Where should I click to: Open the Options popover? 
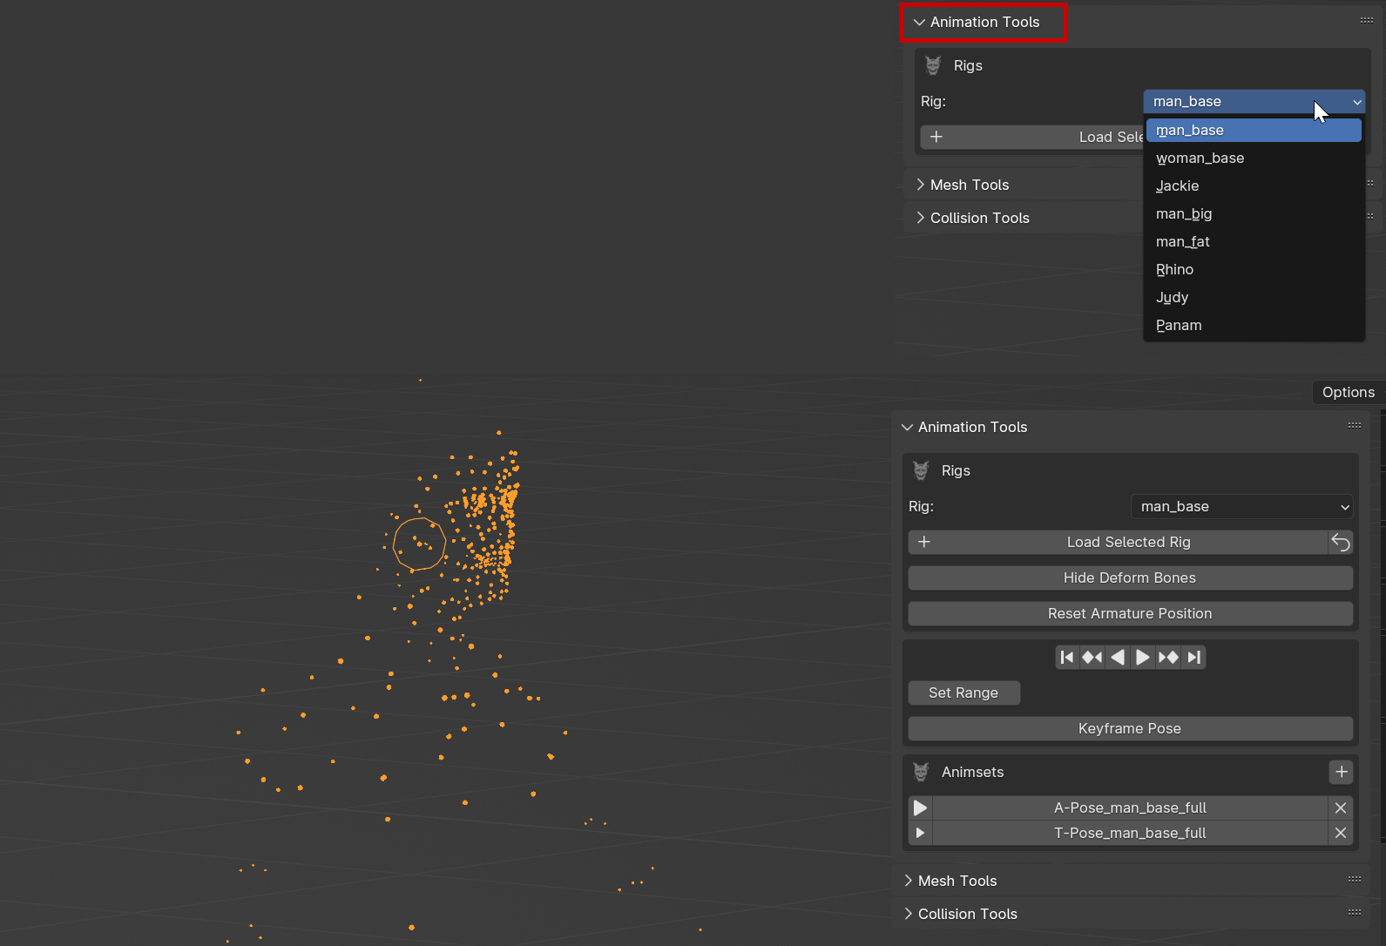click(1348, 393)
